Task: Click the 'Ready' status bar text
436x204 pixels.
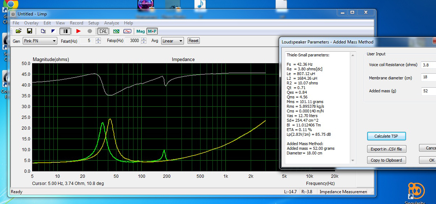Action: coord(17,192)
